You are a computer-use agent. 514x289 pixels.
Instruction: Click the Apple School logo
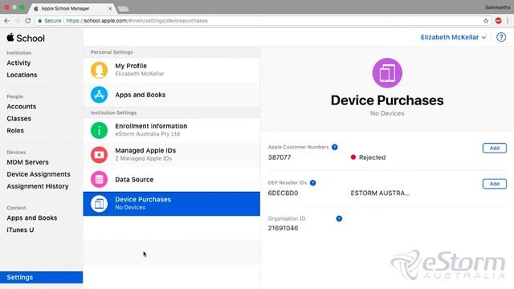coord(26,38)
